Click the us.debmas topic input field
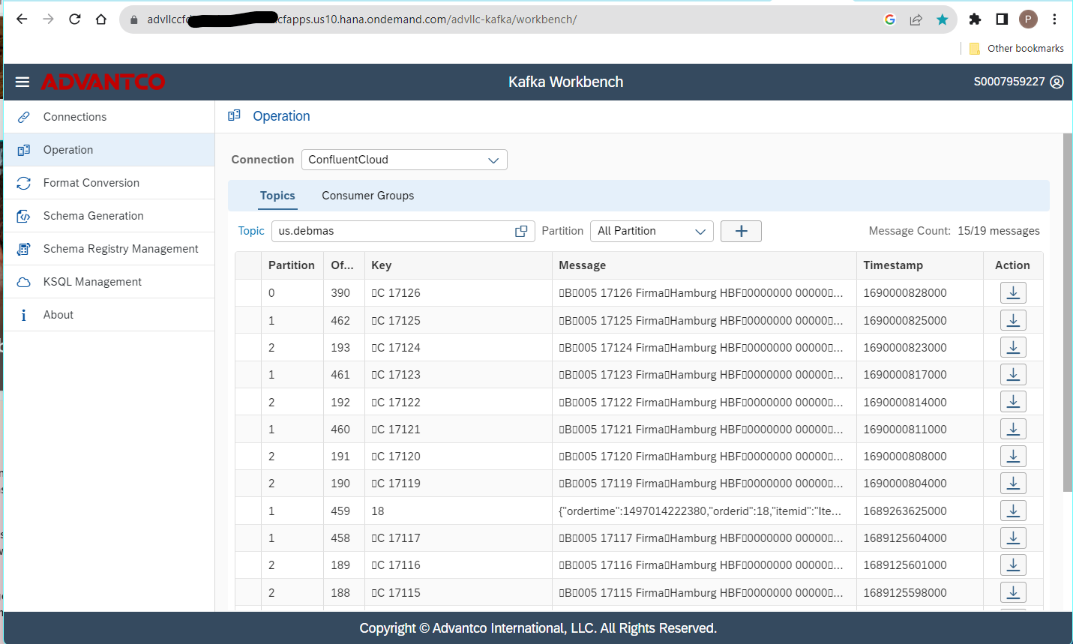 click(390, 231)
